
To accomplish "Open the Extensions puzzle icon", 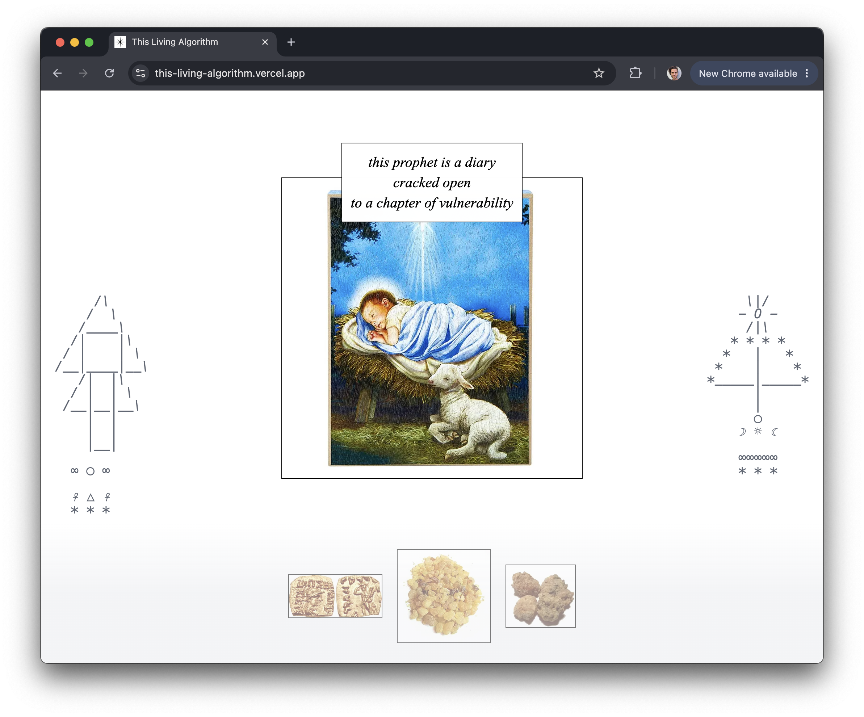I will tap(635, 73).
